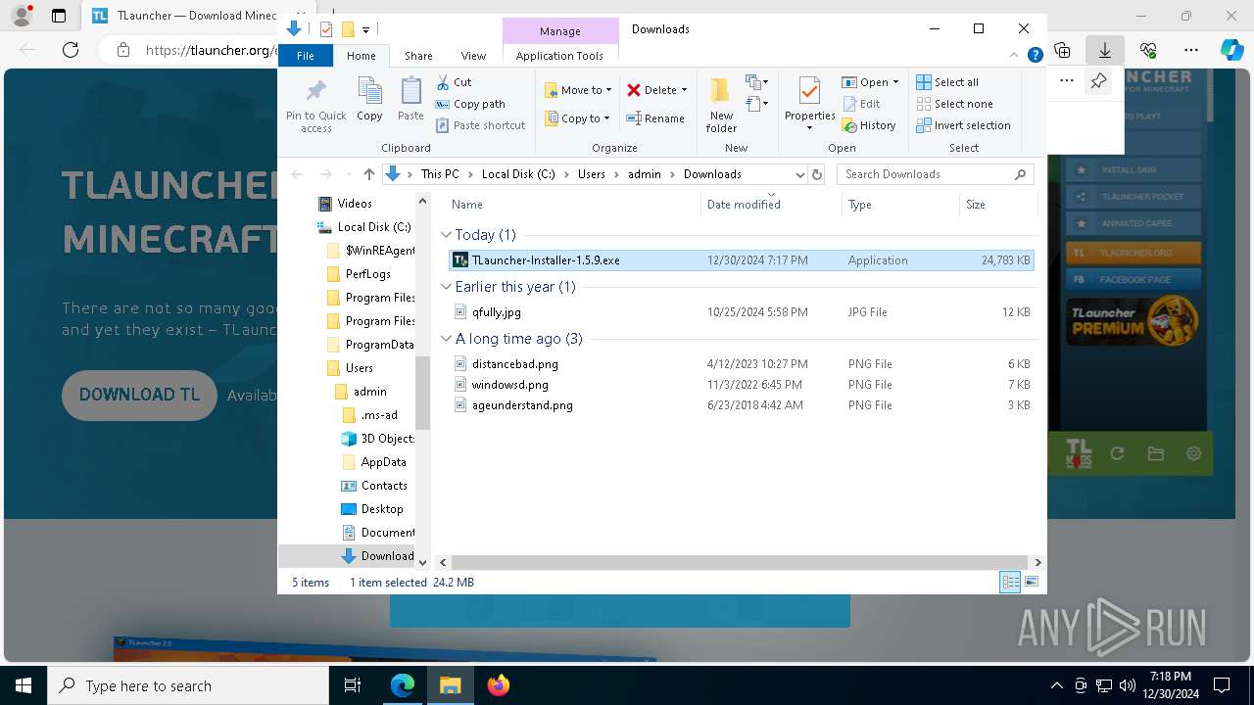The image size is (1254, 705).
Task: Open Delete dropdown arrow
Action: 684,90
